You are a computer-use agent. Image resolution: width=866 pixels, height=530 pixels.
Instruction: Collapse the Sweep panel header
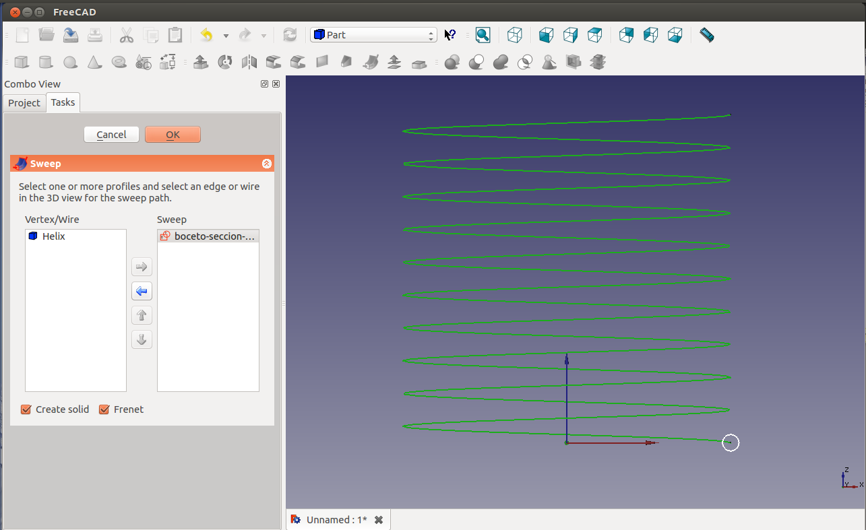(x=267, y=164)
